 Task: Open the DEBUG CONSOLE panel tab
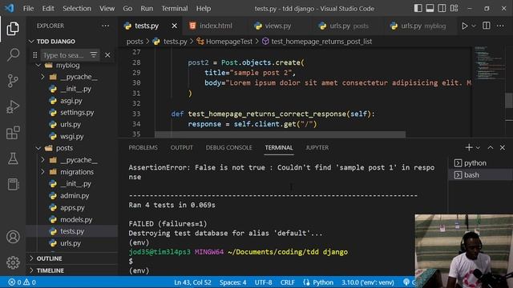pyautogui.click(x=228, y=147)
